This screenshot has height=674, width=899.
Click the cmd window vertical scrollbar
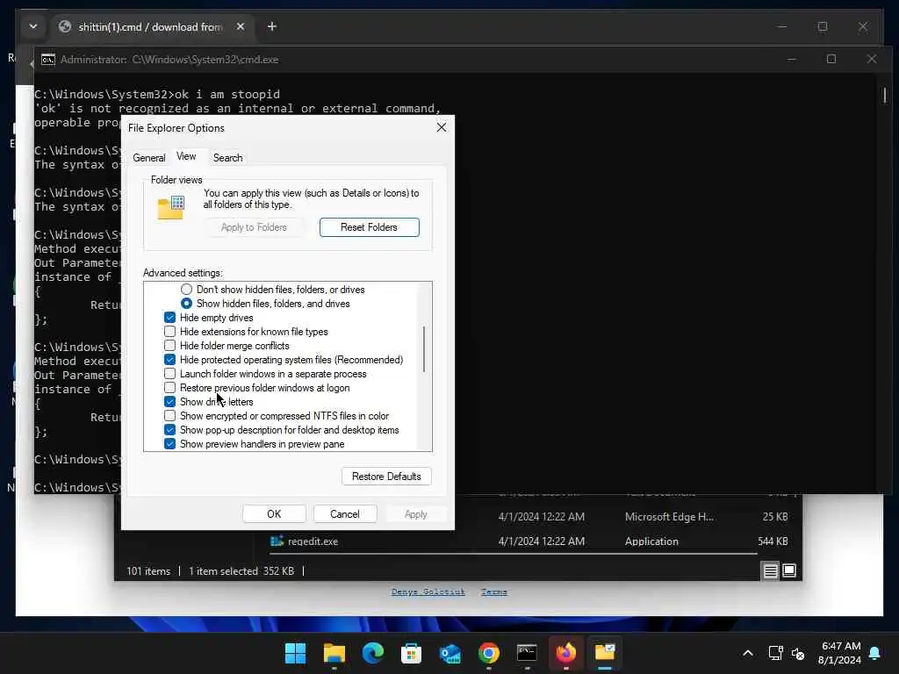[x=885, y=95]
